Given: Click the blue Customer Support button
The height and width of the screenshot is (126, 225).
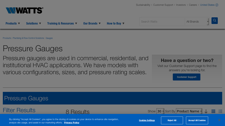Looking at the screenshot, I should pos(186,77).
